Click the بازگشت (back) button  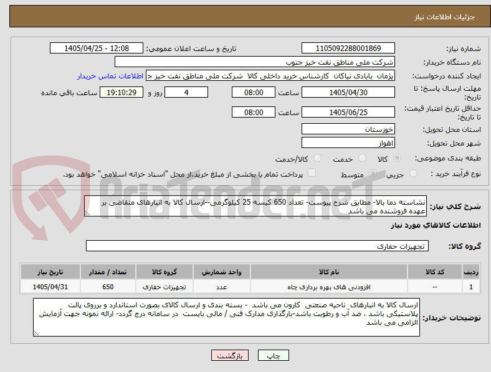pyautogui.click(x=230, y=355)
